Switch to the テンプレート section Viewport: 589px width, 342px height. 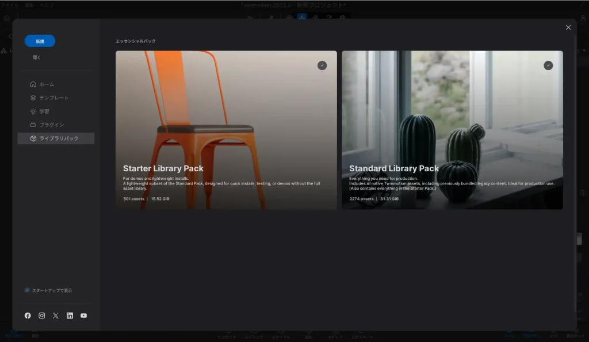pos(53,98)
